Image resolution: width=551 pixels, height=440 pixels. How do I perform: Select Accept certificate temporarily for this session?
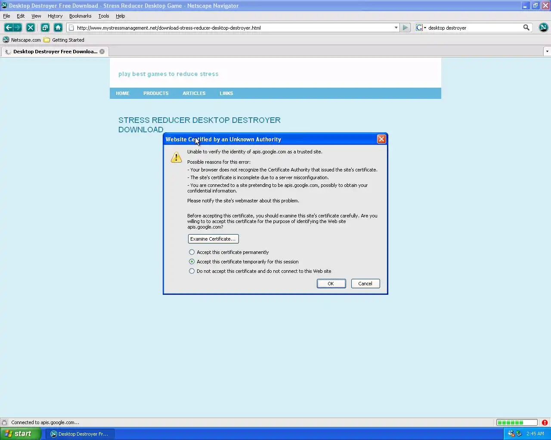pos(192,262)
